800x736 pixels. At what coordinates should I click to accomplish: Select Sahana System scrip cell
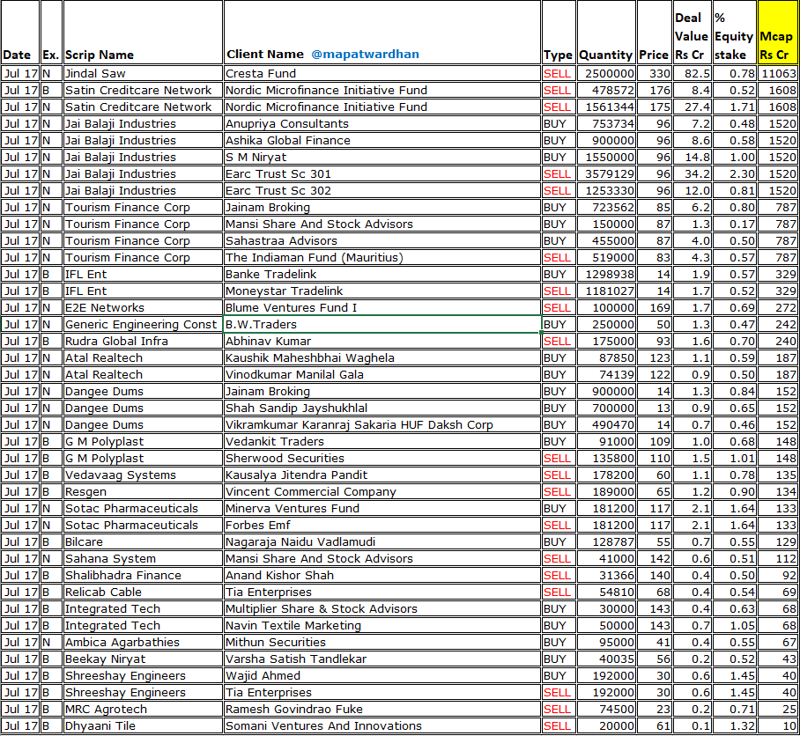(143, 559)
